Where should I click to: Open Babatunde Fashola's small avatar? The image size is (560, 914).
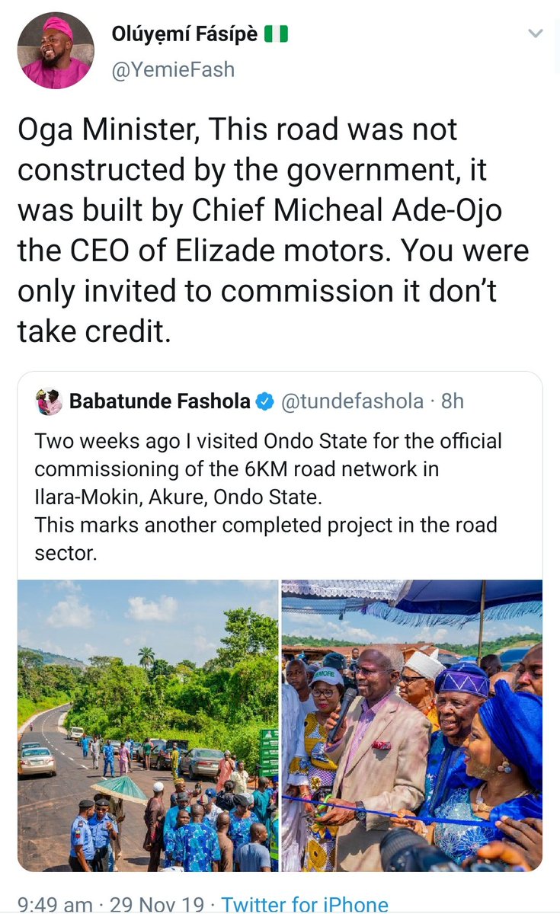pos(49,401)
